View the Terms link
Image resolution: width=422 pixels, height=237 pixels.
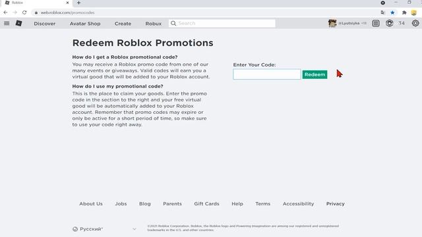(262, 203)
